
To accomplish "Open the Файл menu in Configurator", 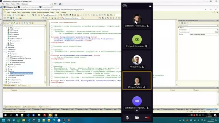I will coord(8,12).
